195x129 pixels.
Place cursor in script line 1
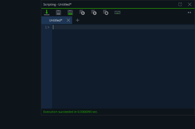coord(123,27)
